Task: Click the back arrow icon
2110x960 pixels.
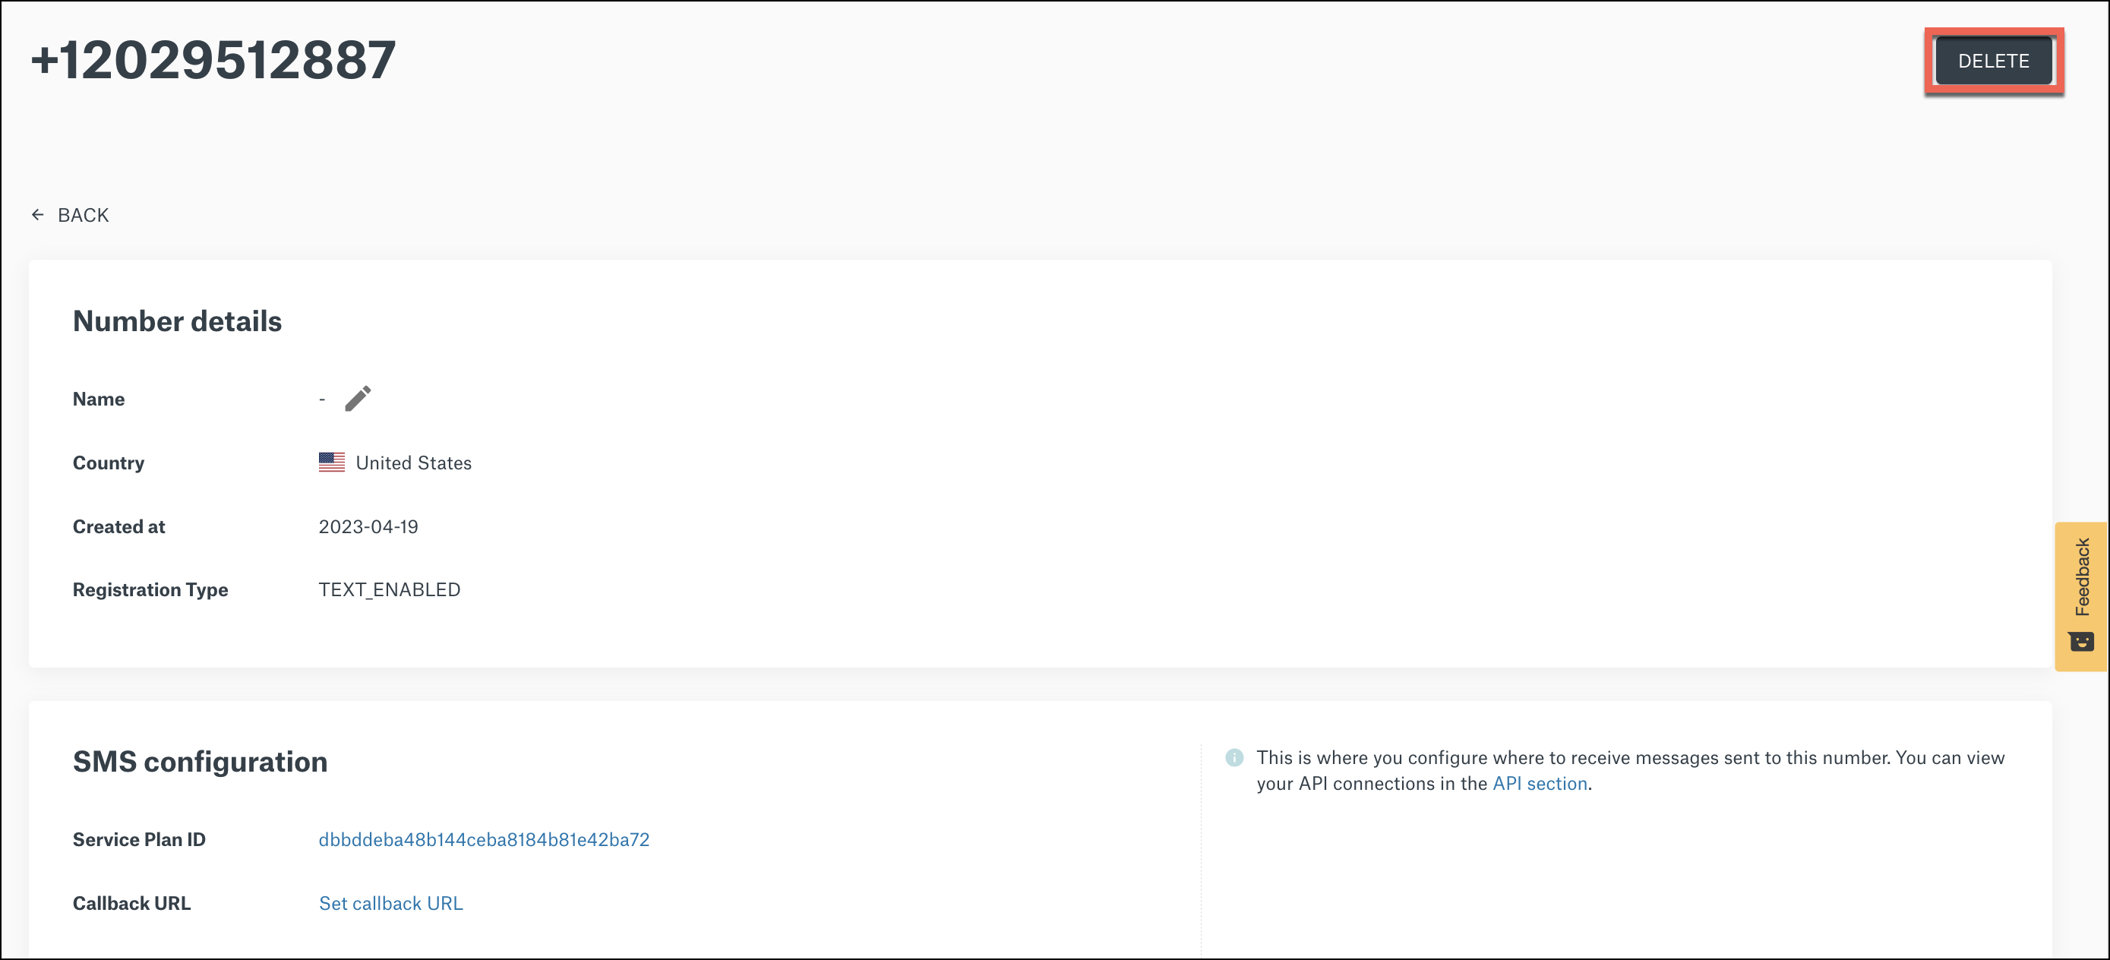Action: (x=38, y=213)
